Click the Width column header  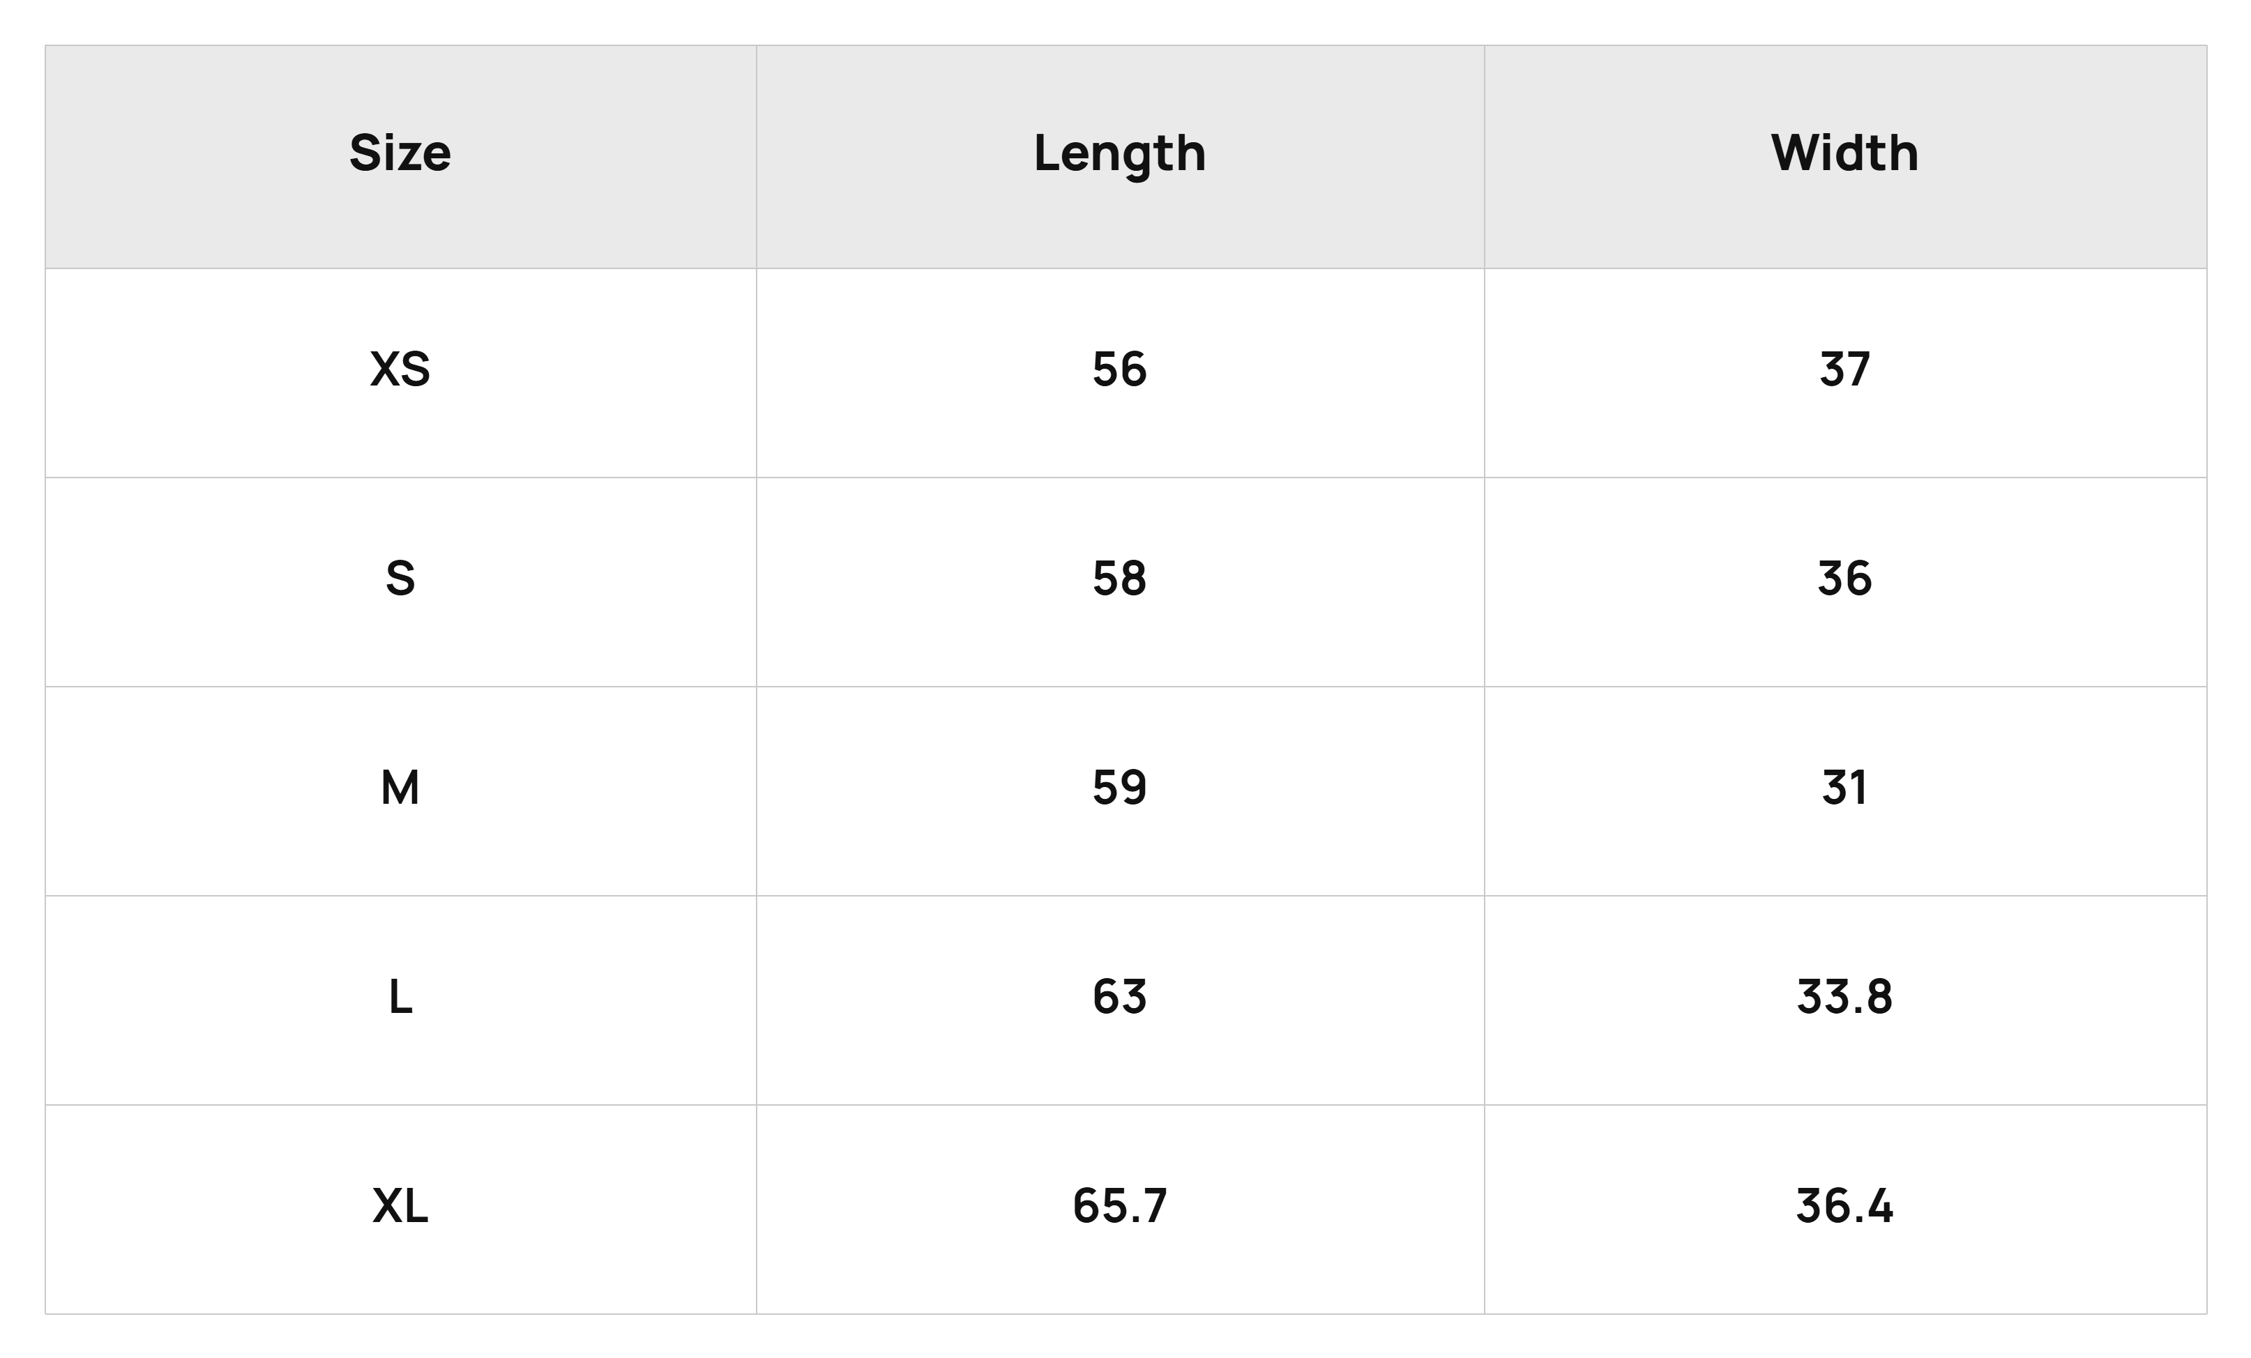pyautogui.click(x=1844, y=153)
